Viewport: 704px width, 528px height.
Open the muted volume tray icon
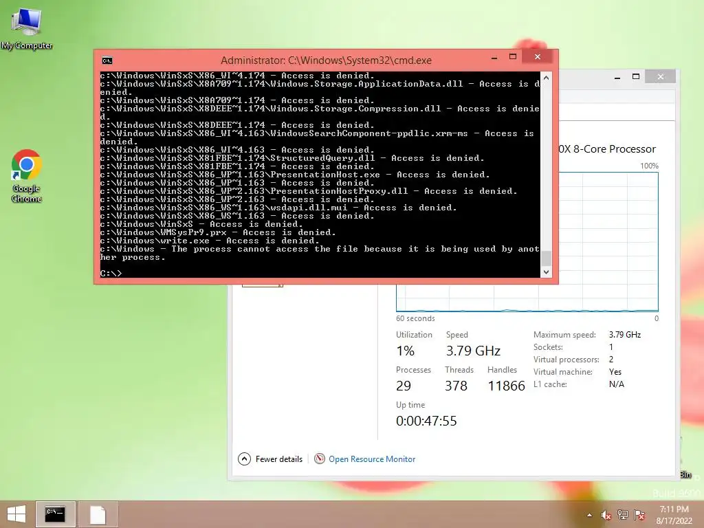[x=606, y=515]
